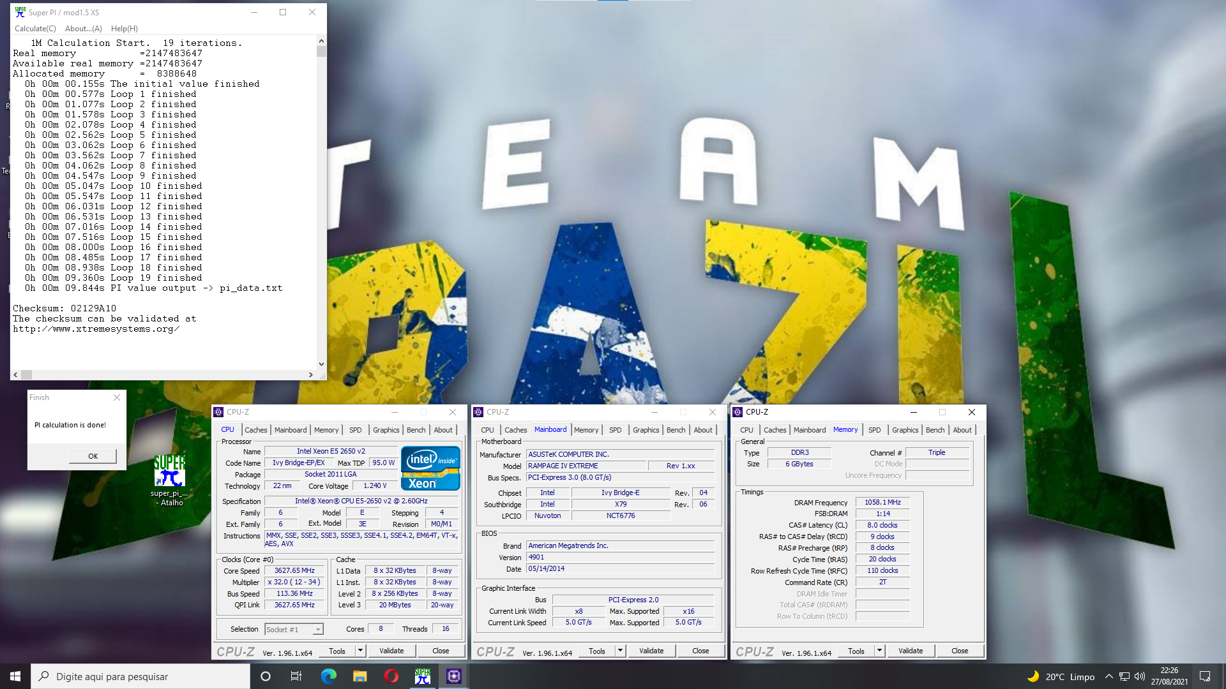
Task: Open Task View in the taskbar
Action: coord(296,676)
